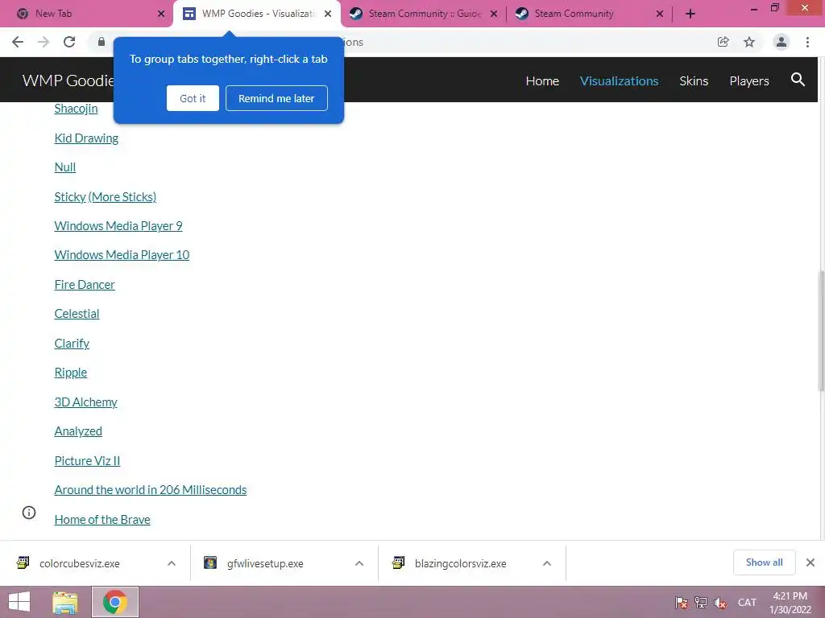Open Windows Media Player 10 link
The width and height of the screenshot is (825, 618).
coord(122,255)
